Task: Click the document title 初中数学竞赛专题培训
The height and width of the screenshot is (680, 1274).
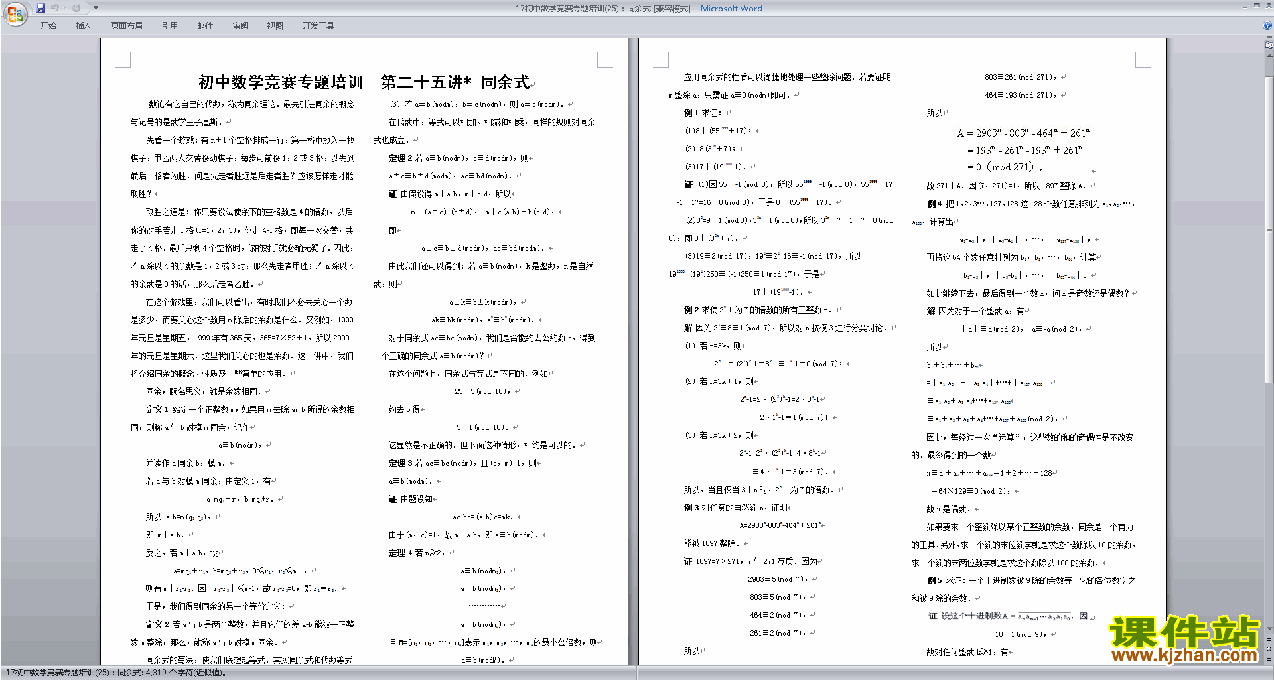Action: click(x=281, y=82)
